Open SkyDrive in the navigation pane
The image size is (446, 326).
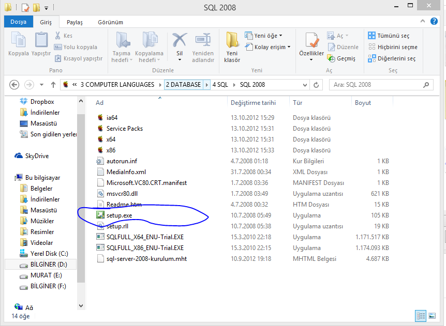point(37,156)
